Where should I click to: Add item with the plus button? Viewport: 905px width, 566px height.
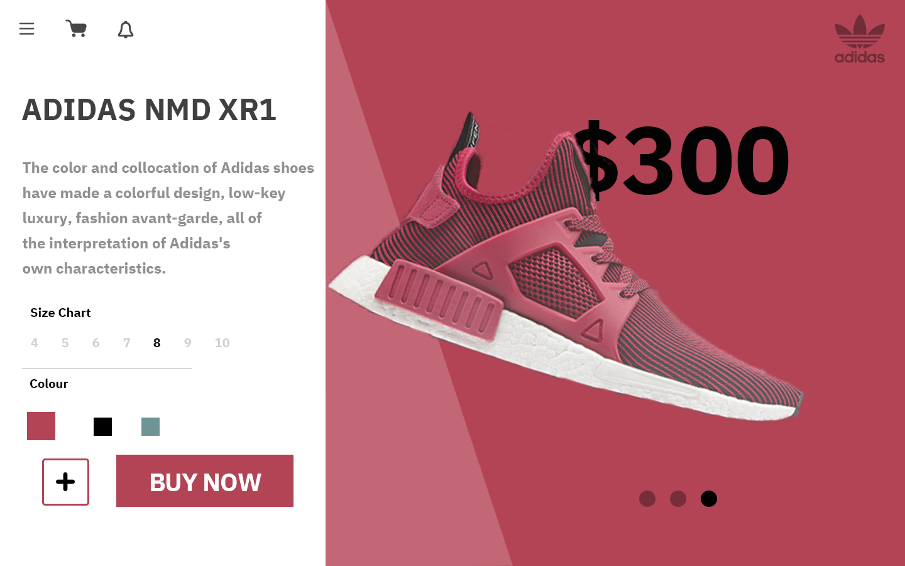tap(65, 482)
